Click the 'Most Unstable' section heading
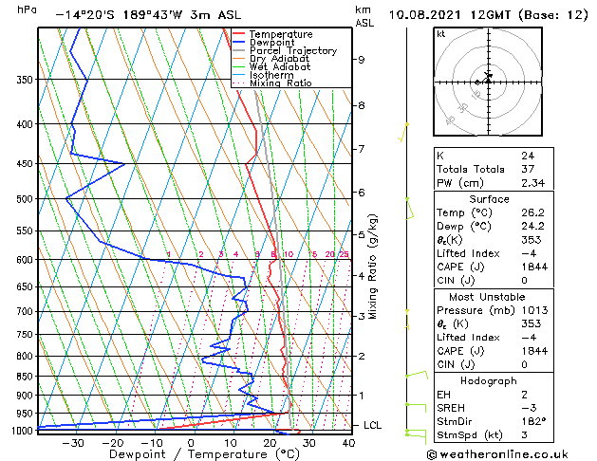The width and height of the screenshot is (597, 461). 487,297
